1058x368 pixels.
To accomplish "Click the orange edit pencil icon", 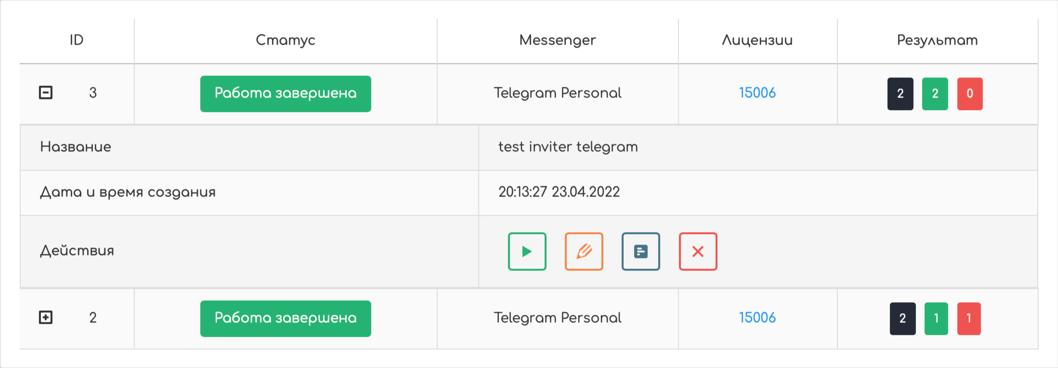I will (584, 251).
